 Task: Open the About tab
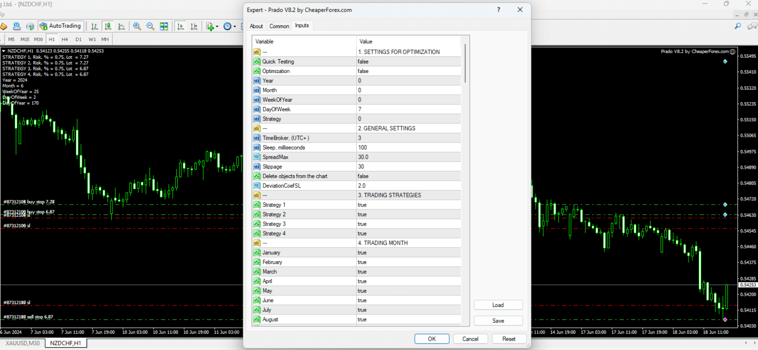point(256,26)
